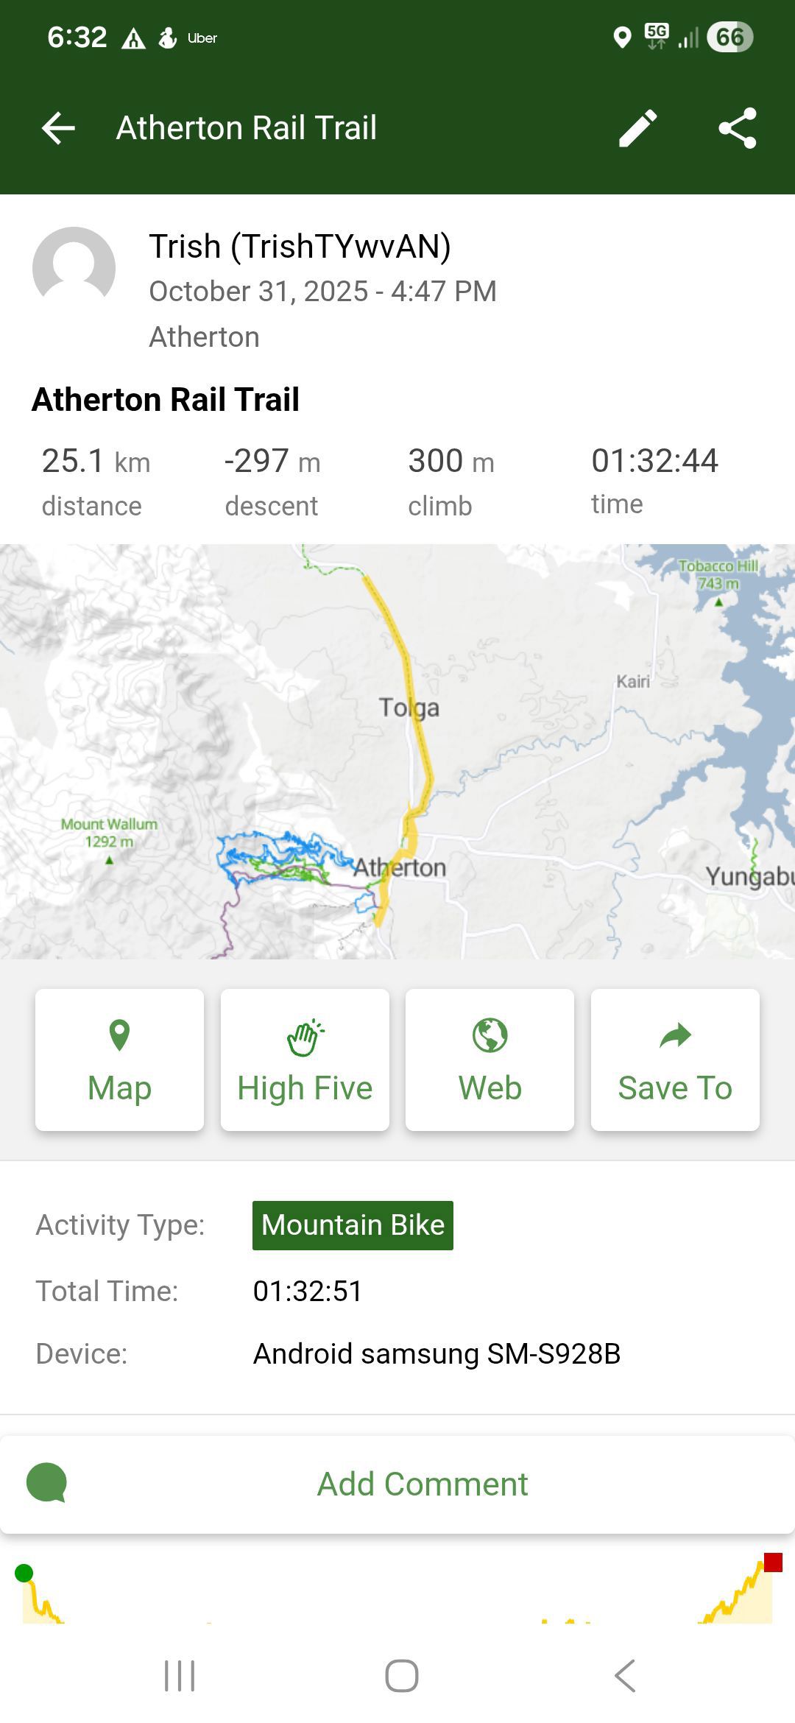The width and height of the screenshot is (795, 1723).
Task: Tap the back arrow in header
Action: (x=59, y=128)
